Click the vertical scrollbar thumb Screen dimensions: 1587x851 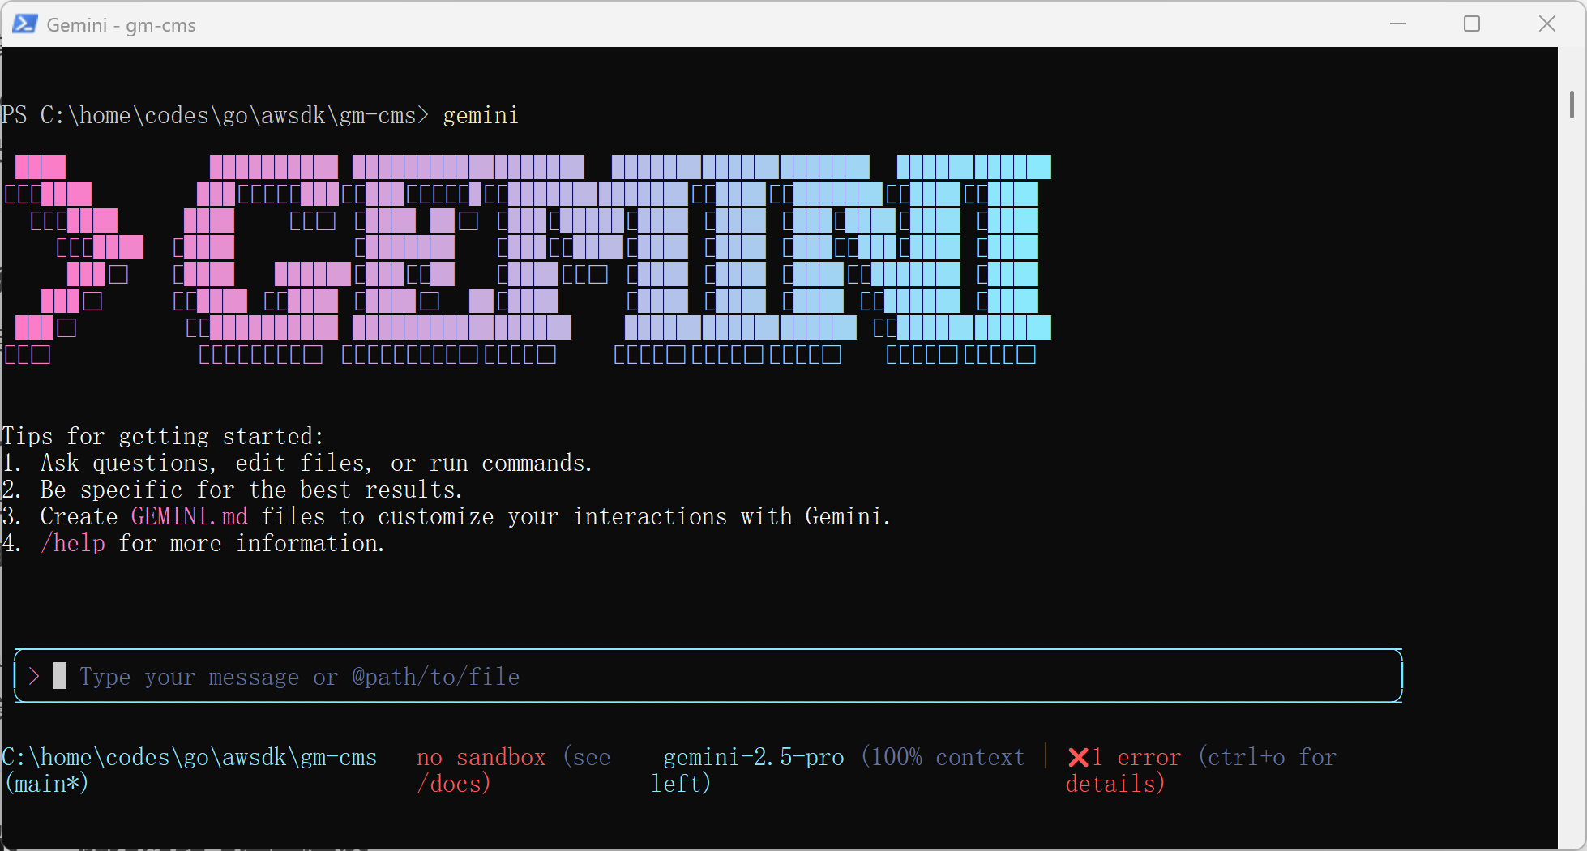pos(1572,105)
